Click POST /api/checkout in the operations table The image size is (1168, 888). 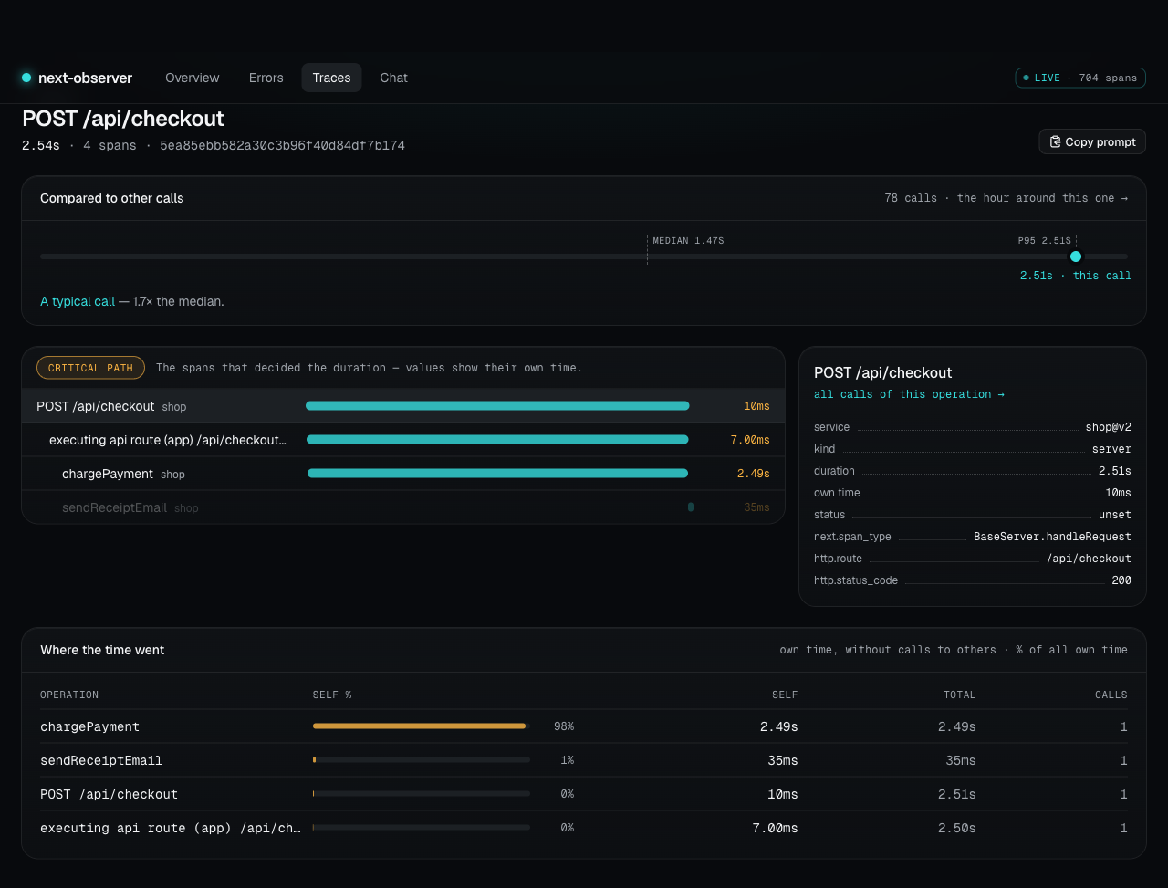[x=109, y=794]
